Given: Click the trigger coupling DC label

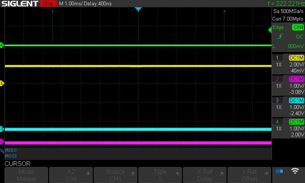Looking at the screenshot, I should (x=299, y=37).
